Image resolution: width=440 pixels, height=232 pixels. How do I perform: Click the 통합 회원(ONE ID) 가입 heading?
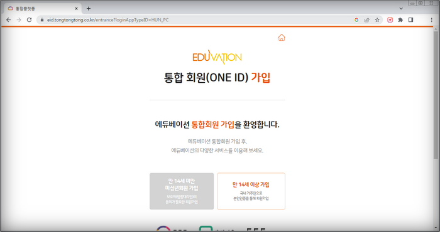coord(217,78)
